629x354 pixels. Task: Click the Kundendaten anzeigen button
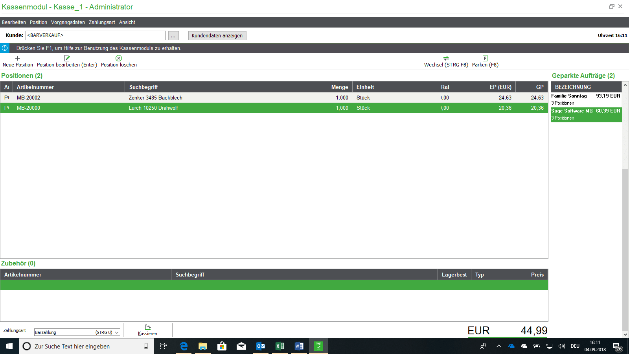click(x=217, y=35)
